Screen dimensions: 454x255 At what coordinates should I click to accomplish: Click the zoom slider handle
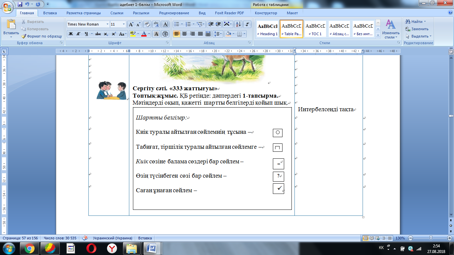431,238
